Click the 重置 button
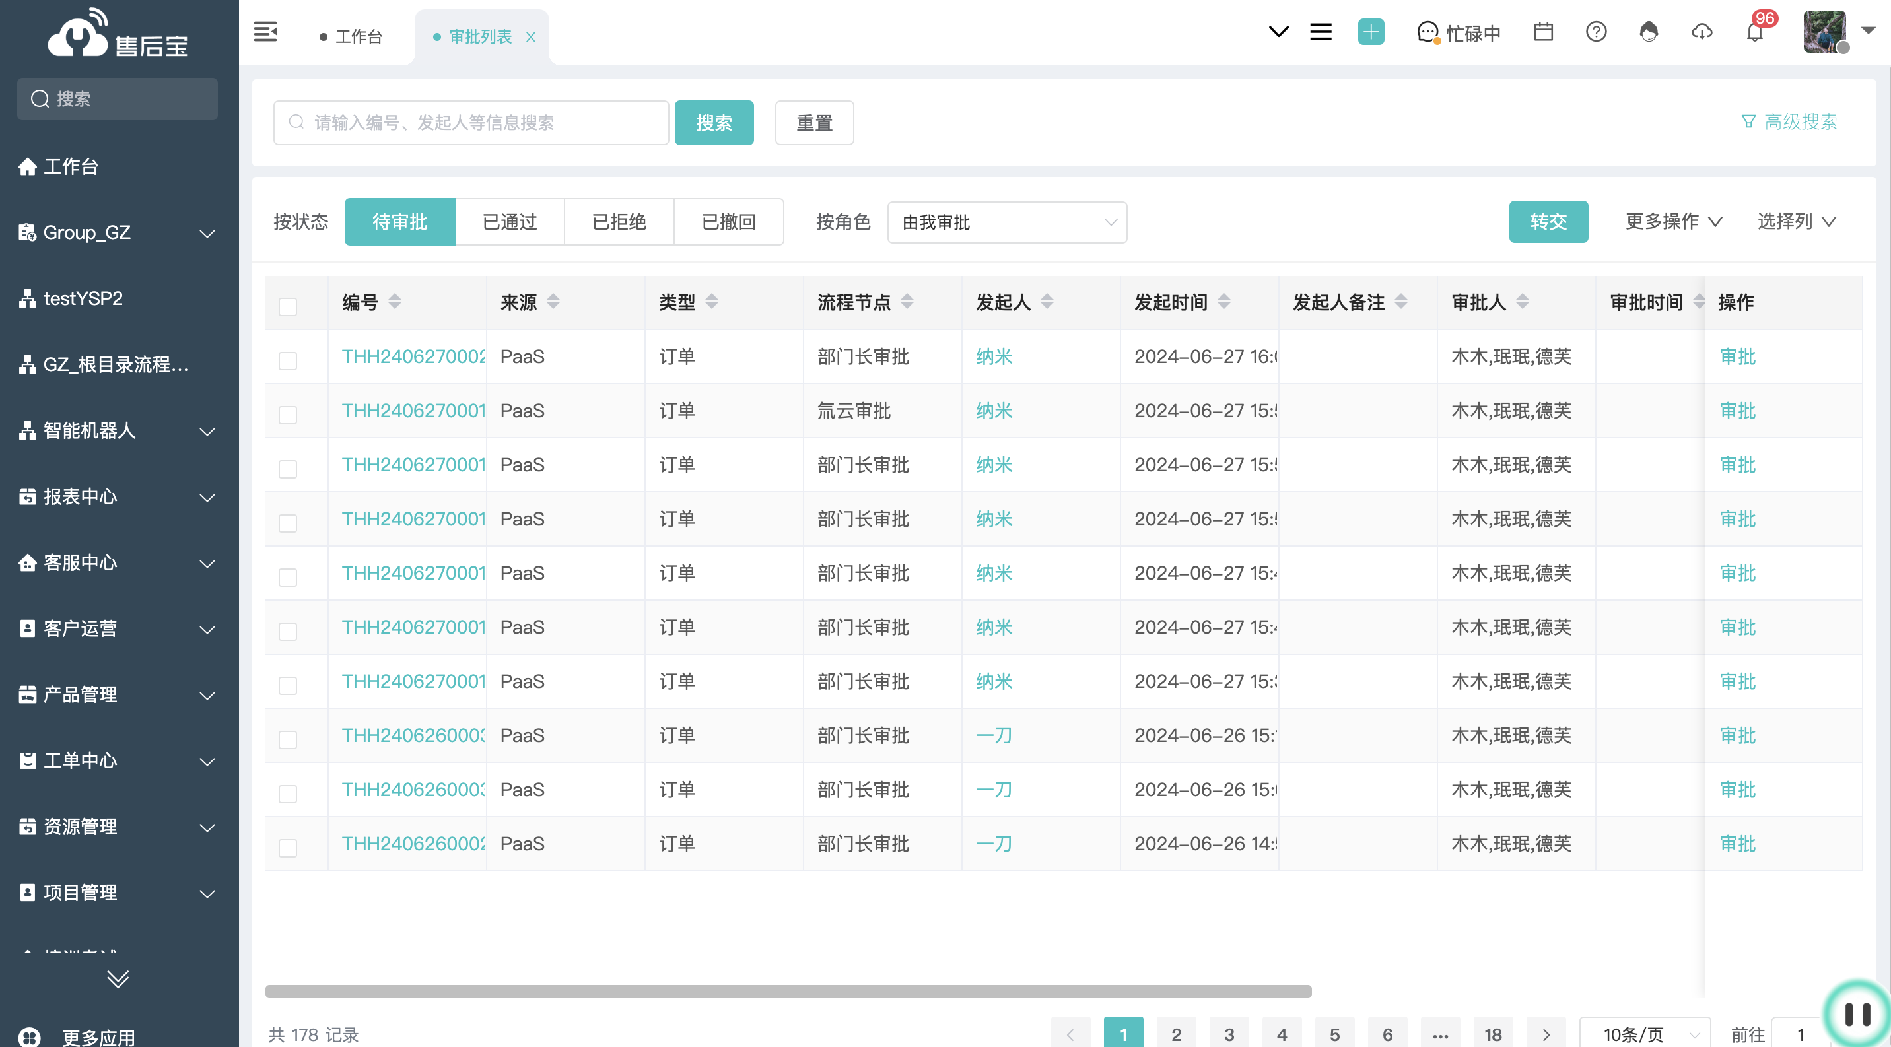The width and height of the screenshot is (1891, 1047). (814, 123)
